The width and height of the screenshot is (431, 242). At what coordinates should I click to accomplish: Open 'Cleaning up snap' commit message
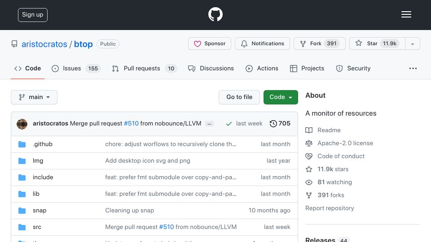(129, 211)
